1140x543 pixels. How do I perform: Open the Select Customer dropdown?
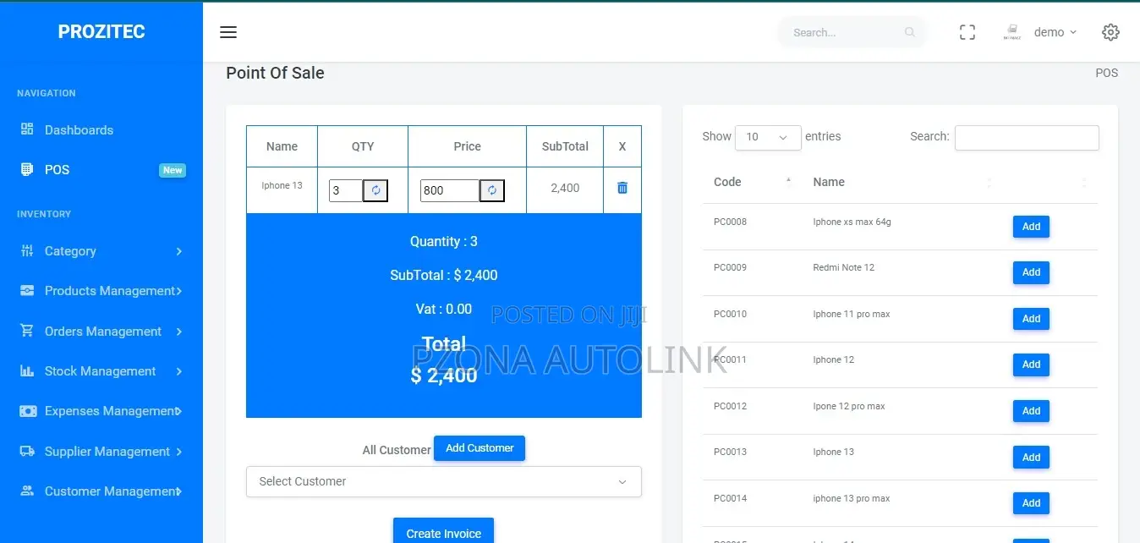(444, 481)
